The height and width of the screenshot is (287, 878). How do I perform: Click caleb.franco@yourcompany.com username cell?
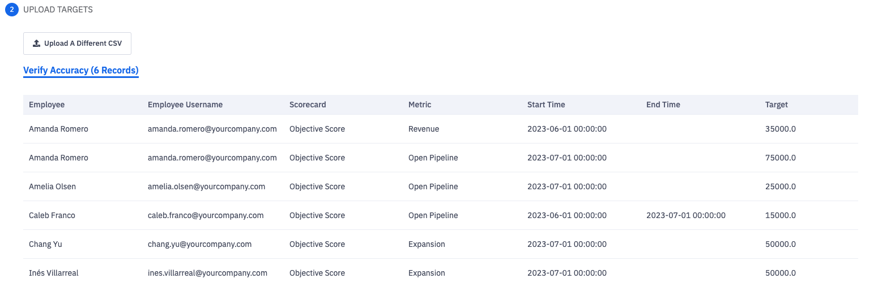[206, 215]
